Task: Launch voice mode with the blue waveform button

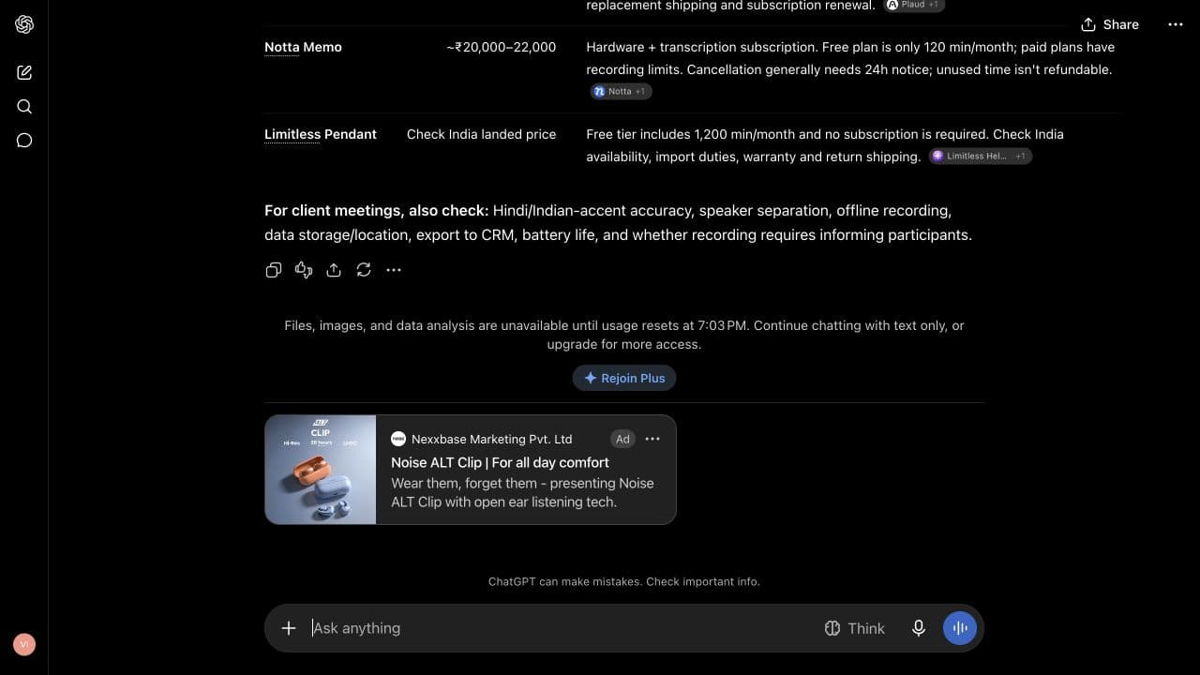Action: (960, 628)
